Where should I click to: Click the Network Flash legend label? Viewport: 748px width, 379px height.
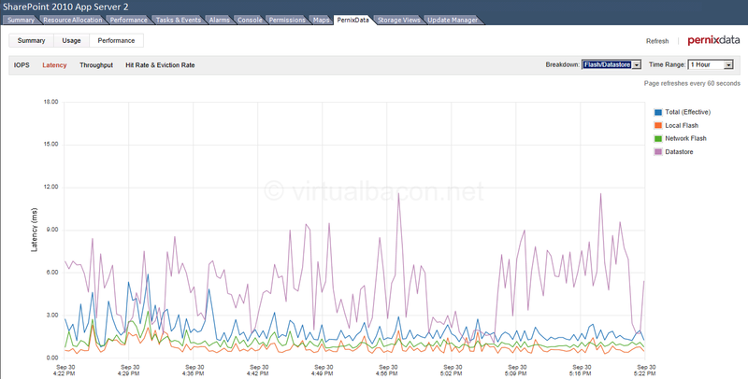(x=686, y=138)
